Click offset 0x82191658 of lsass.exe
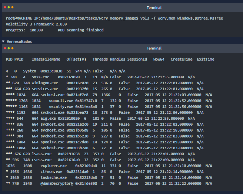This screenshot has height=194, width=243. pyautogui.click(x=69, y=154)
